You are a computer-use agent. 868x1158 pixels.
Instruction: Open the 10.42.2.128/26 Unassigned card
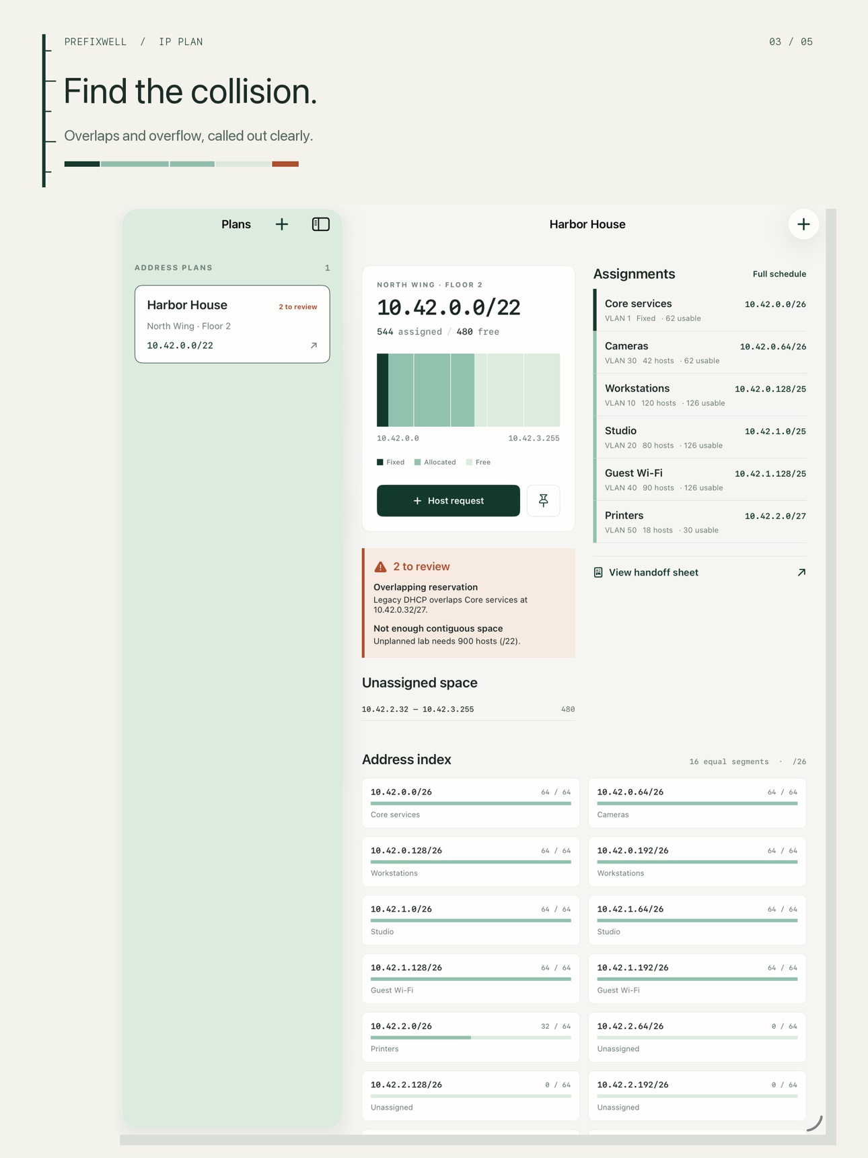470,1096
